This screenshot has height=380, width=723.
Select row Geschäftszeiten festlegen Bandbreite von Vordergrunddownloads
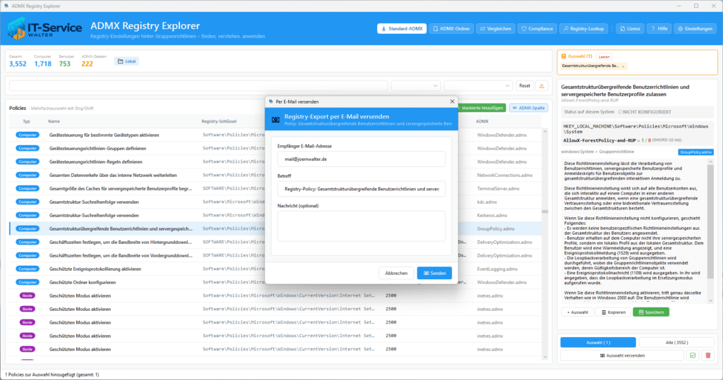coord(275,255)
